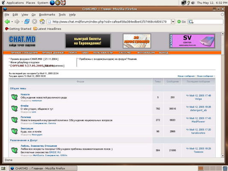The image size is (228, 171).
Task: Click ВЫХОД to log out
Action: coord(163,53)
